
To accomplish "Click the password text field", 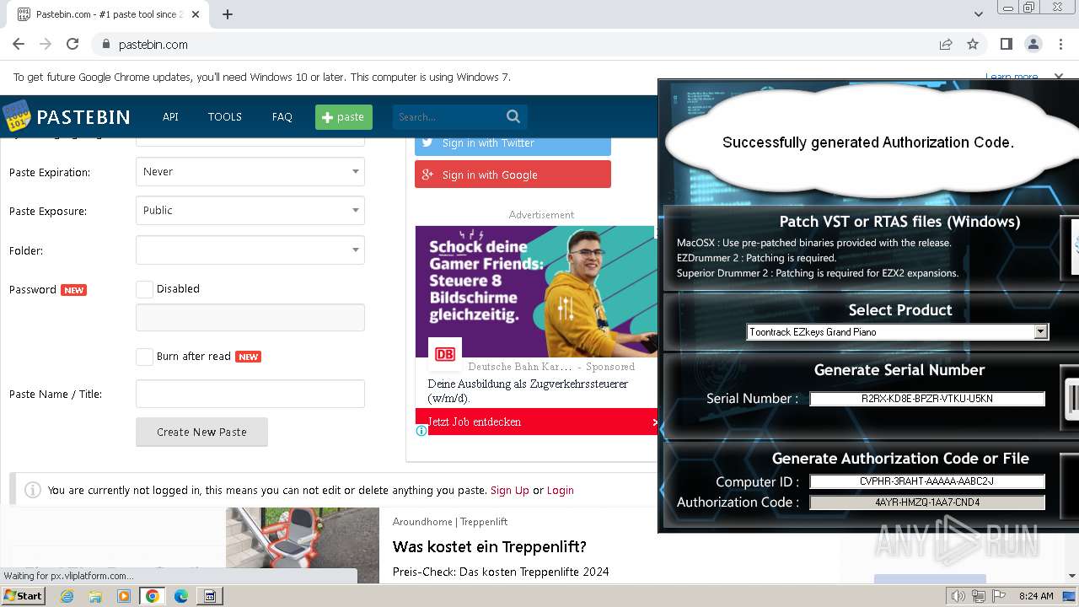I will tap(250, 318).
